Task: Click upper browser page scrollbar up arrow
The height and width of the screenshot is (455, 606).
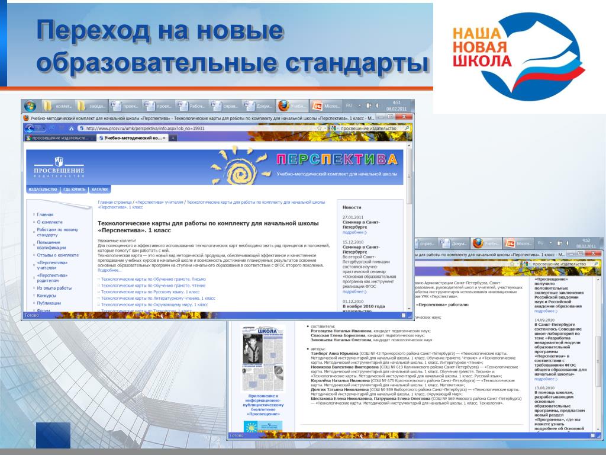Action: [x=409, y=146]
